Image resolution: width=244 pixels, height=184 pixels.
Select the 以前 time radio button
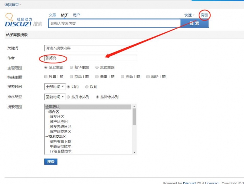click(x=87, y=87)
